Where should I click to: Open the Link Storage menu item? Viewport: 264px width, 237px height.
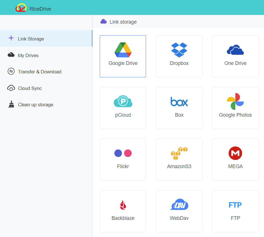(46, 39)
